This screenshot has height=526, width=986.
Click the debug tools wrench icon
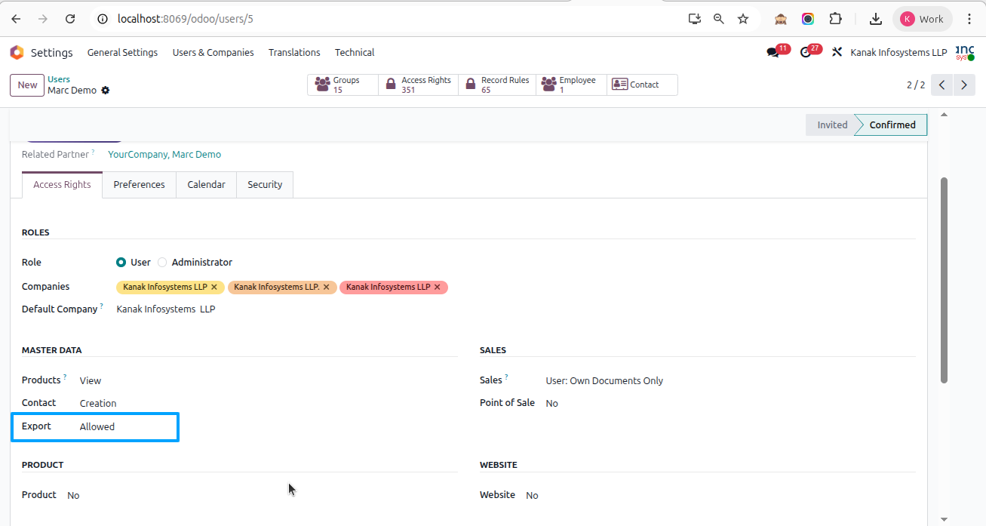point(837,52)
